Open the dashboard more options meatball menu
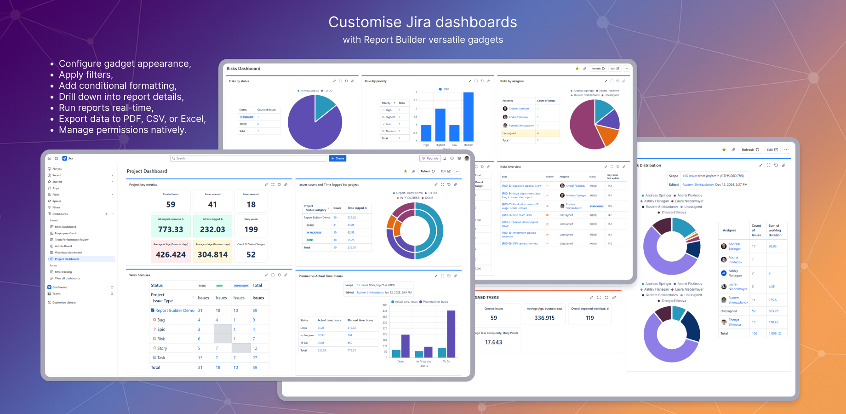This screenshot has width=846, height=414. click(458, 171)
